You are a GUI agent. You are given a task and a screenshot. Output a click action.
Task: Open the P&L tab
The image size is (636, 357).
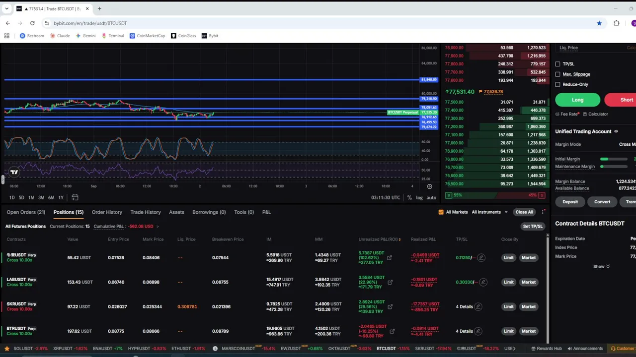266,212
